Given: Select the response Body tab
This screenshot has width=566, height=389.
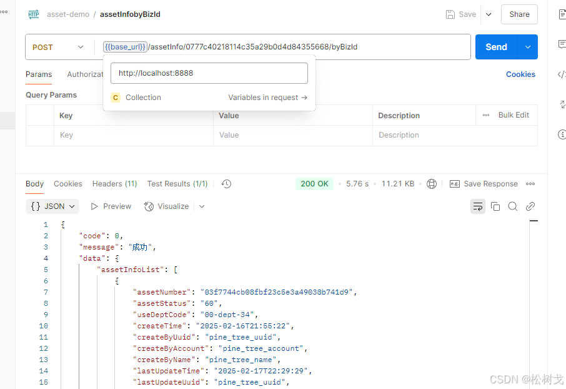Looking at the screenshot, I should [34, 184].
